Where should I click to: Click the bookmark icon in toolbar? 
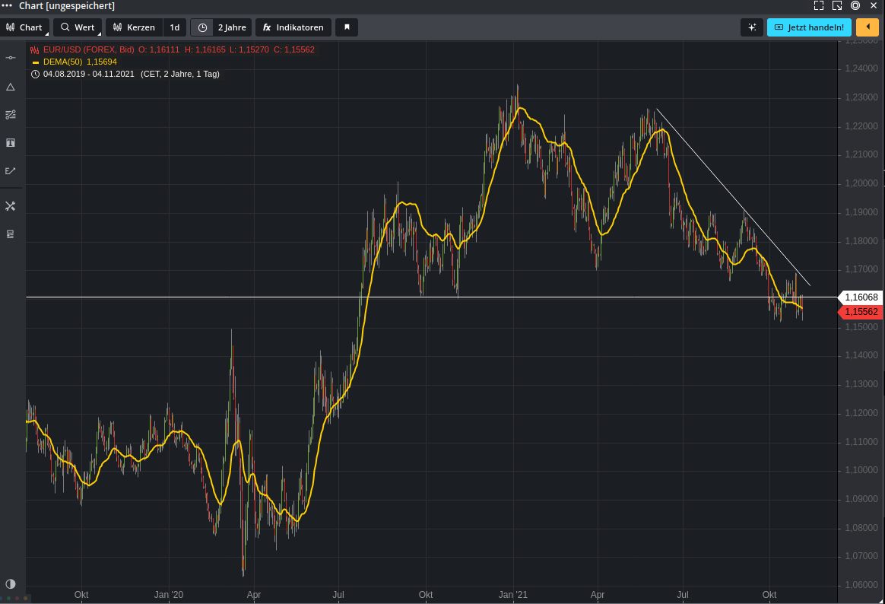click(x=347, y=27)
